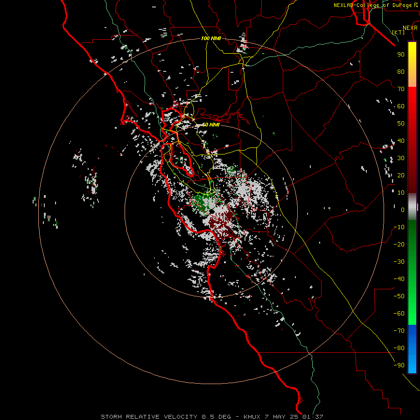This screenshot has height=420, width=420.
Task: Select the 40 value on velocity scale
Action: [401, 141]
